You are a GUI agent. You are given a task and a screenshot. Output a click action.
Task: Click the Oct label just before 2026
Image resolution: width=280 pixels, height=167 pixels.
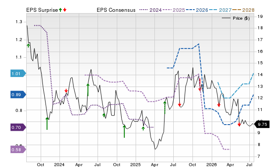[192, 164]
